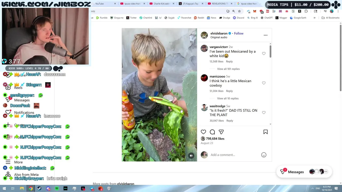Save post with the bookmark icon
This screenshot has height=192, width=342.
[266, 132]
